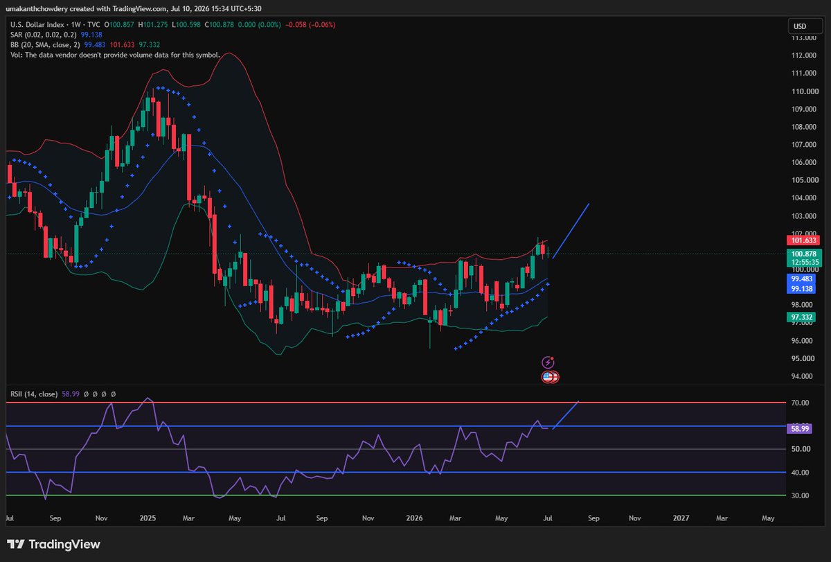The width and height of the screenshot is (831, 562).
Task: Click the TradingView logo at bottom left
Action: (x=53, y=544)
